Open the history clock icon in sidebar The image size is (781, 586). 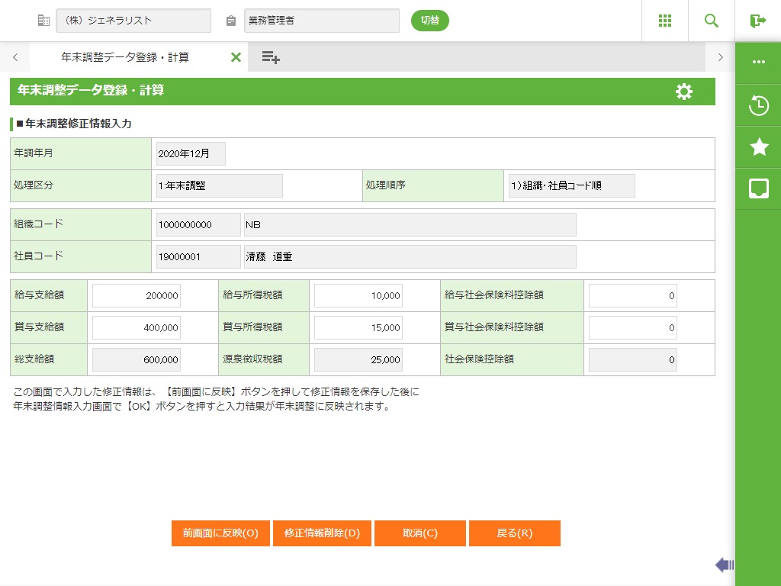pos(759,105)
